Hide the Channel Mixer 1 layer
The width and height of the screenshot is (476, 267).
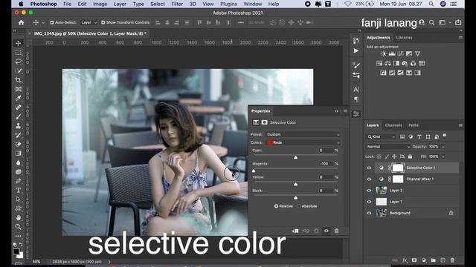pos(369,179)
